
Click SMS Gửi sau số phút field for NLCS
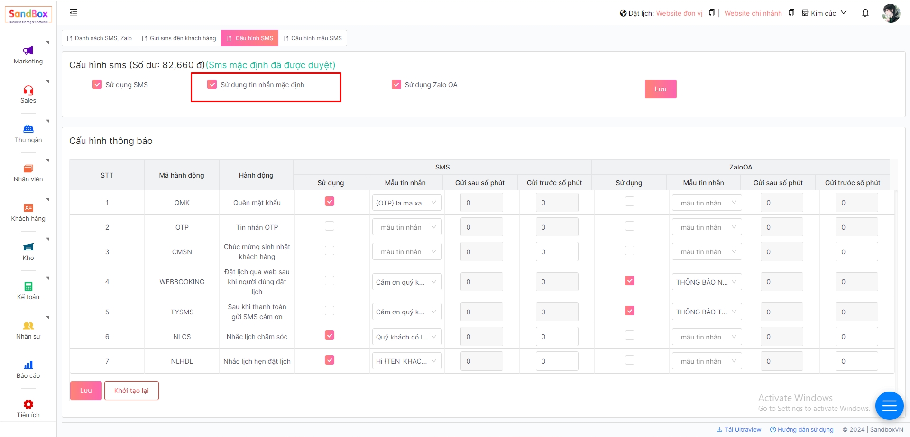(x=481, y=337)
